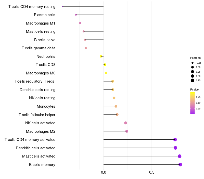
Task: Click the T cells CD4 memory activated dot
Action: tap(175, 139)
